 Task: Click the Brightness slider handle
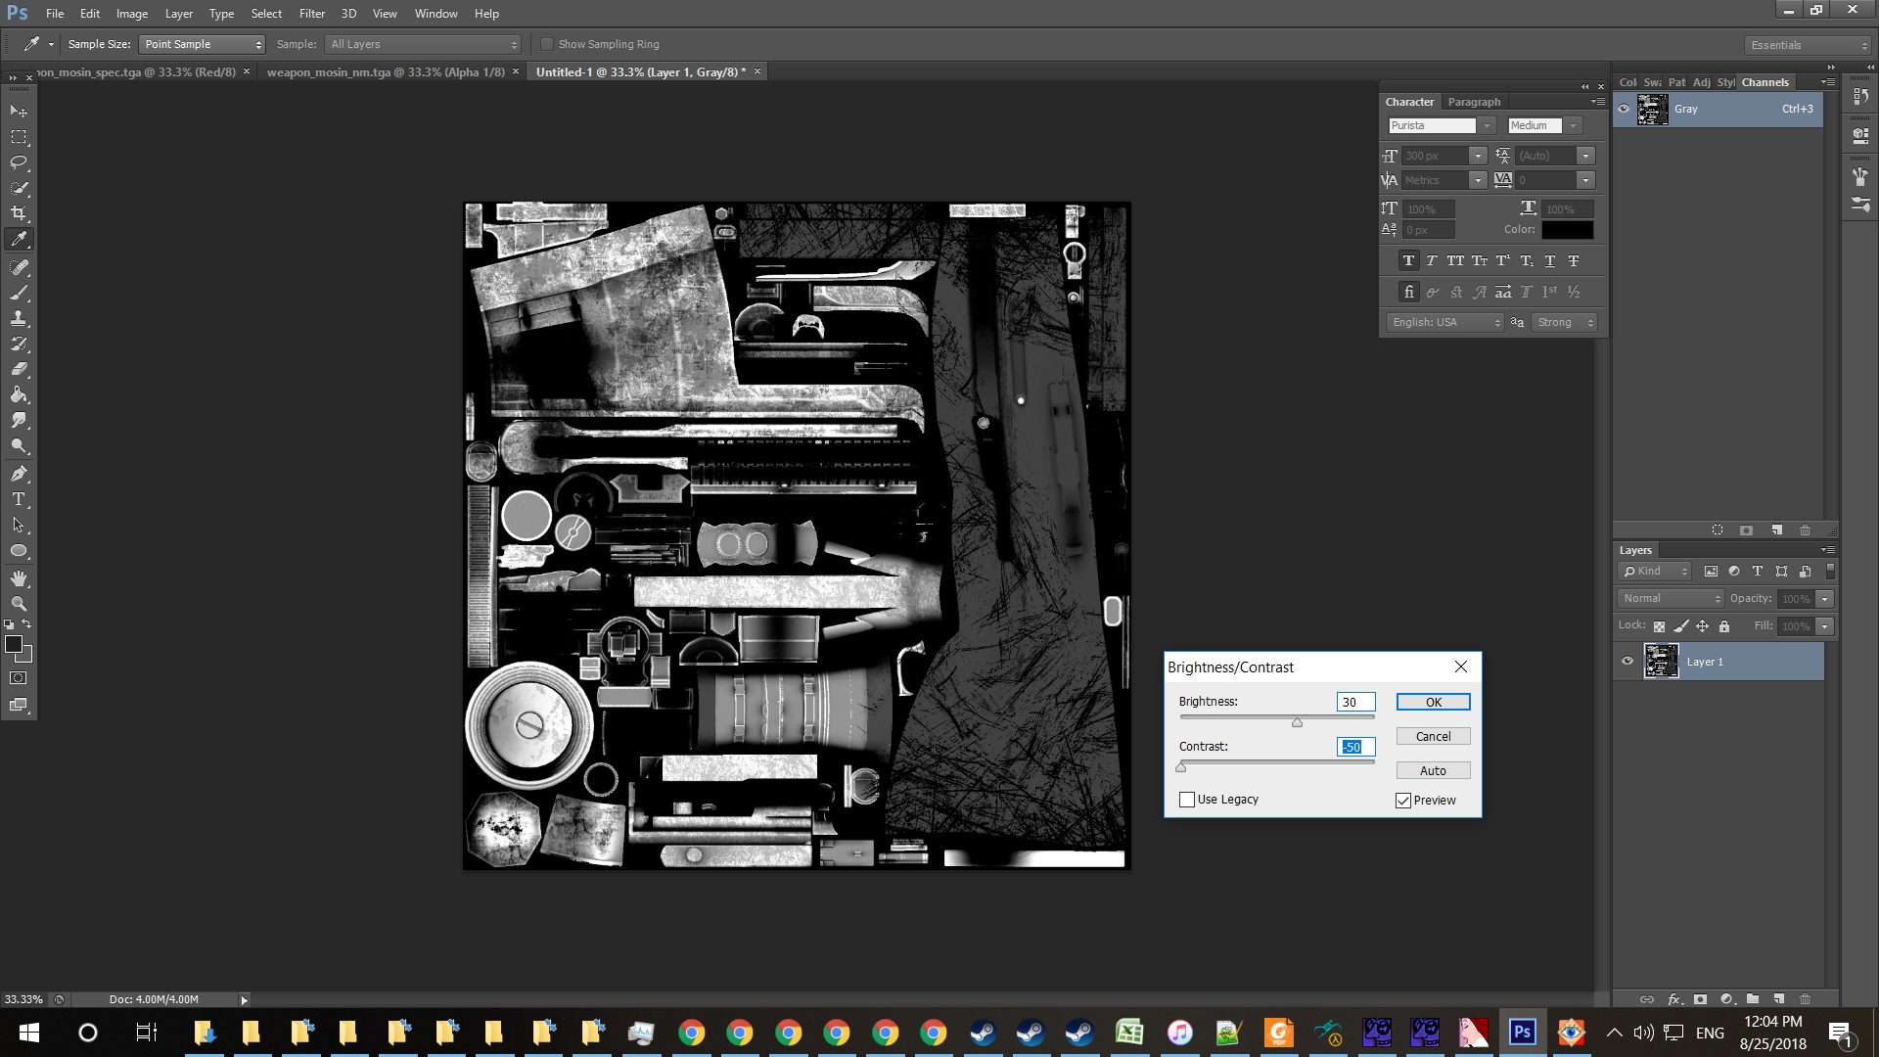tap(1297, 722)
